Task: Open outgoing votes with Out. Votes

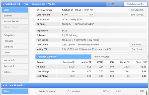Action: tap(138, 49)
